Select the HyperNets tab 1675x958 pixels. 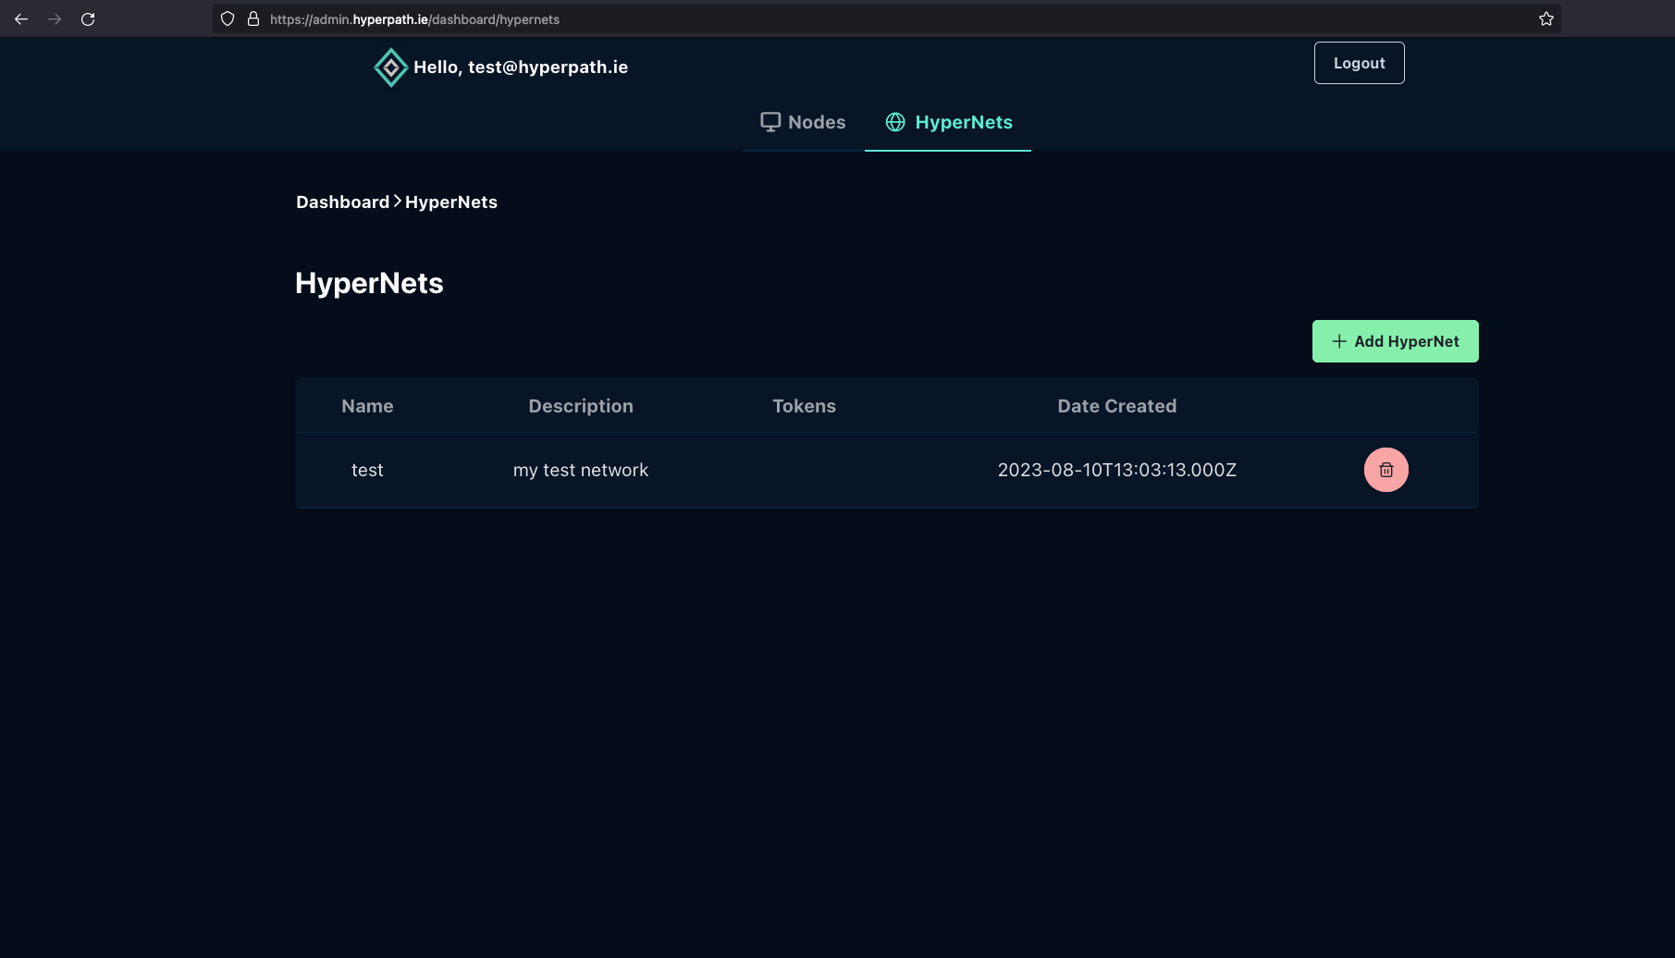[948, 122]
